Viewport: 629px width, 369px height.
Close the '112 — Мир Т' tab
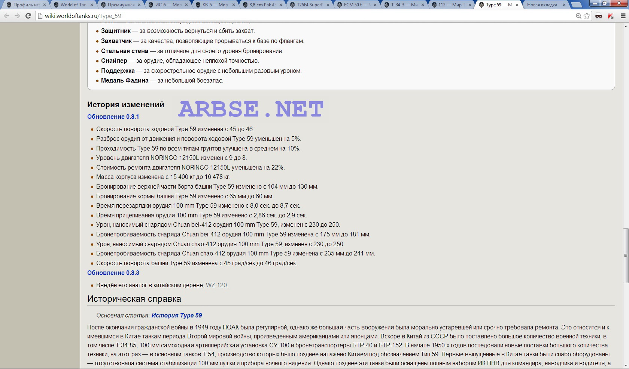[x=470, y=5]
